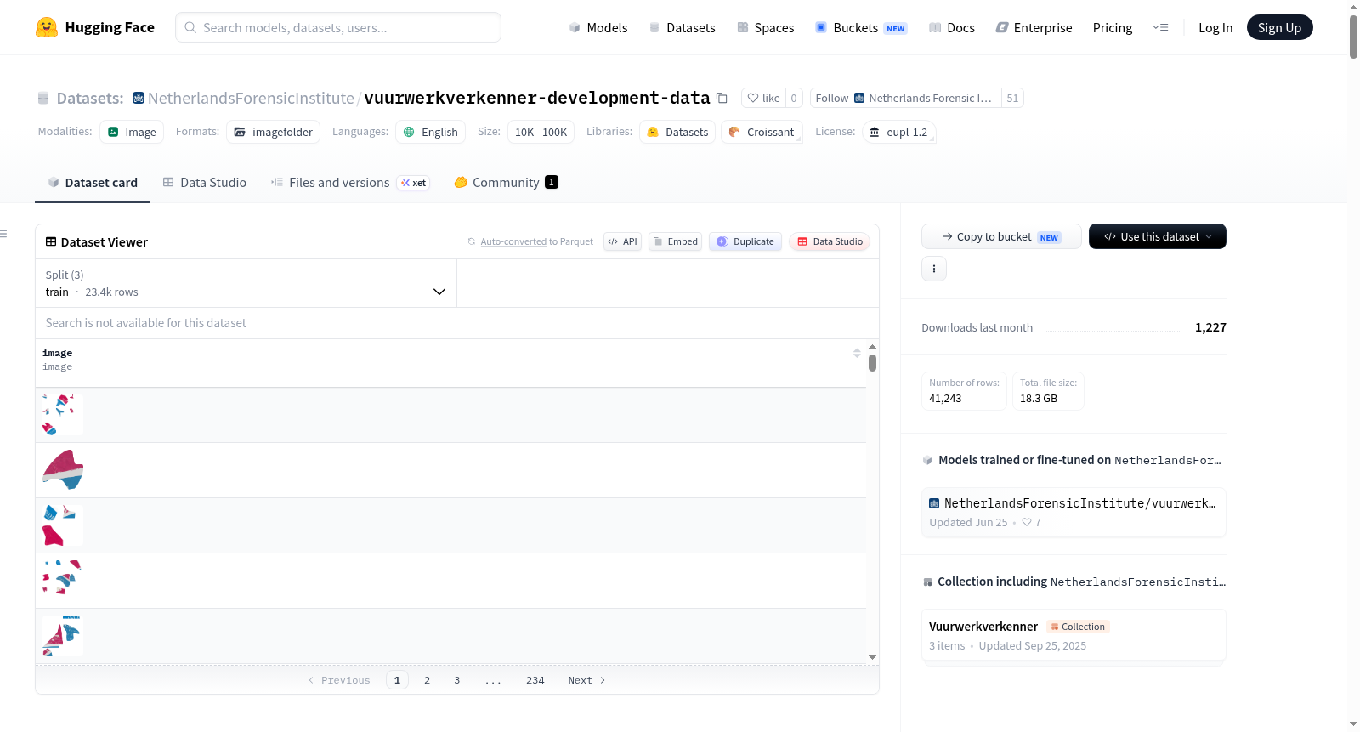Click the Croissant library tag
The width and height of the screenshot is (1360, 732).
coord(762,132)
